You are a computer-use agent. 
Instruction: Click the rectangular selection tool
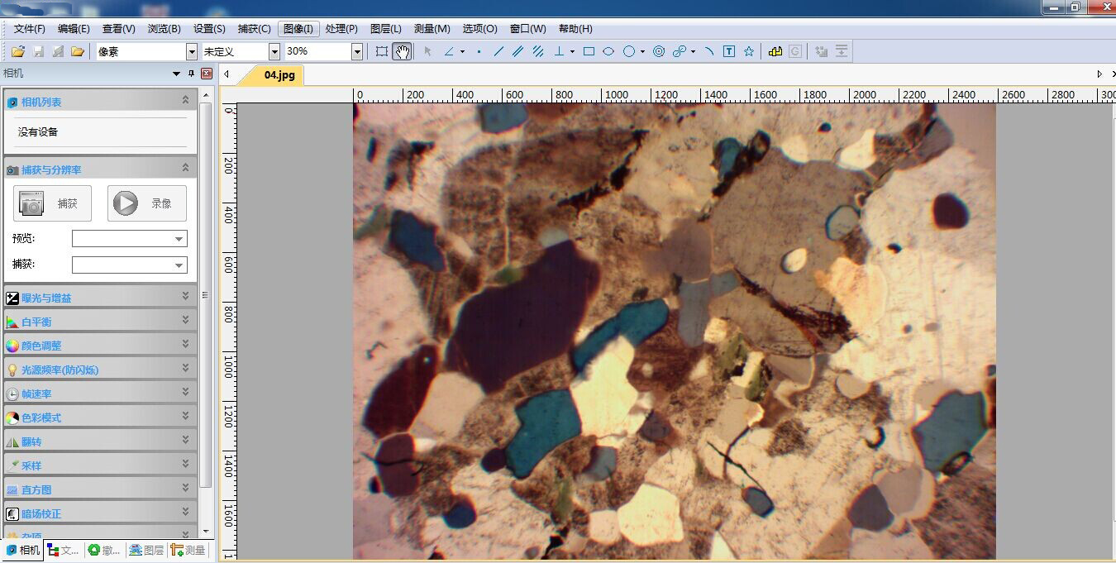click(x=381, y=51)
